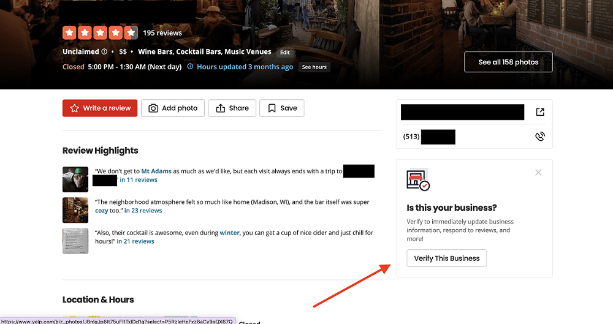Open the cozy keyword link
Screen dimensions: 613x324
coord(101,211)
